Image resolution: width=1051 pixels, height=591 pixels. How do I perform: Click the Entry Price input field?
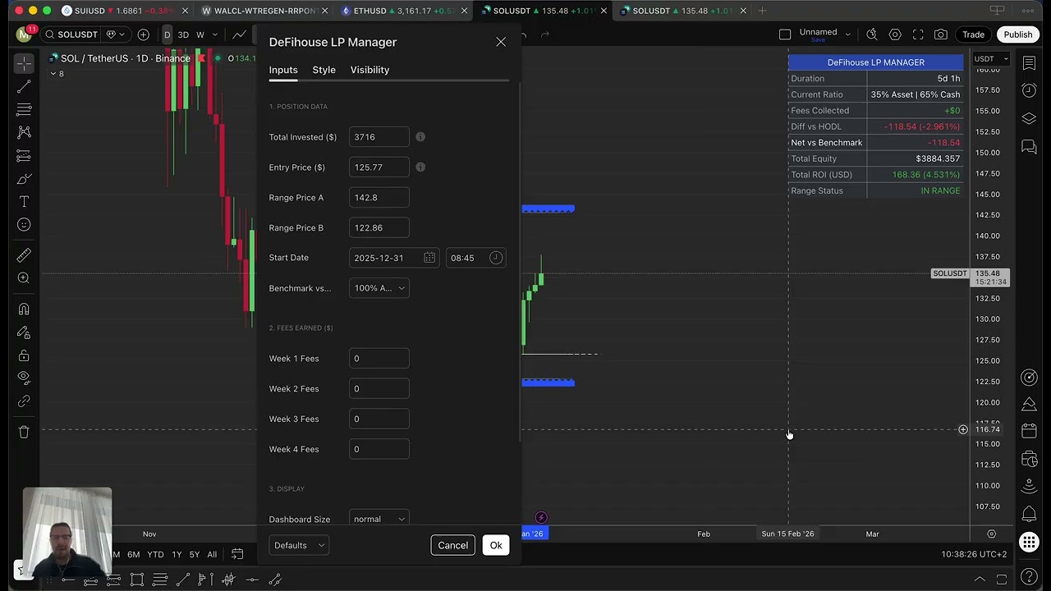[x=379, y=167]
